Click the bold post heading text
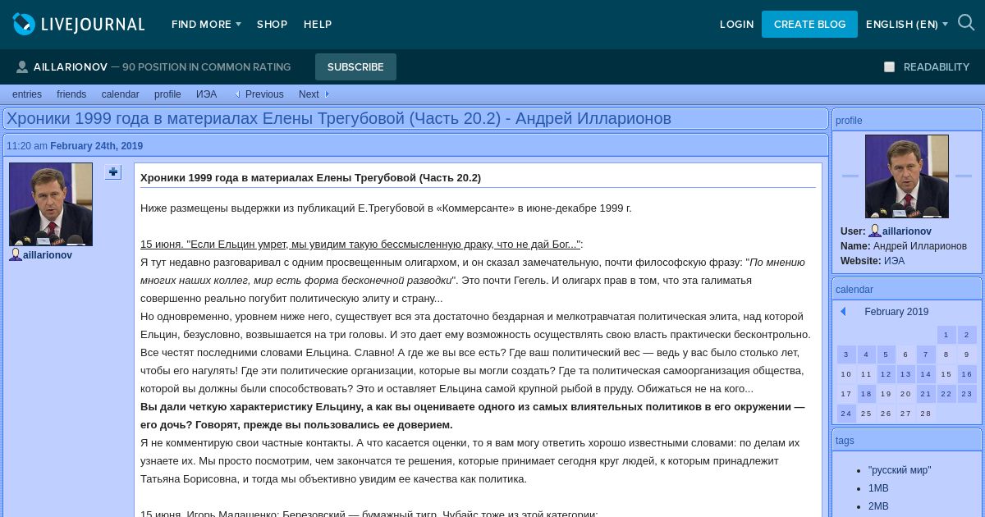 point(310,178)
